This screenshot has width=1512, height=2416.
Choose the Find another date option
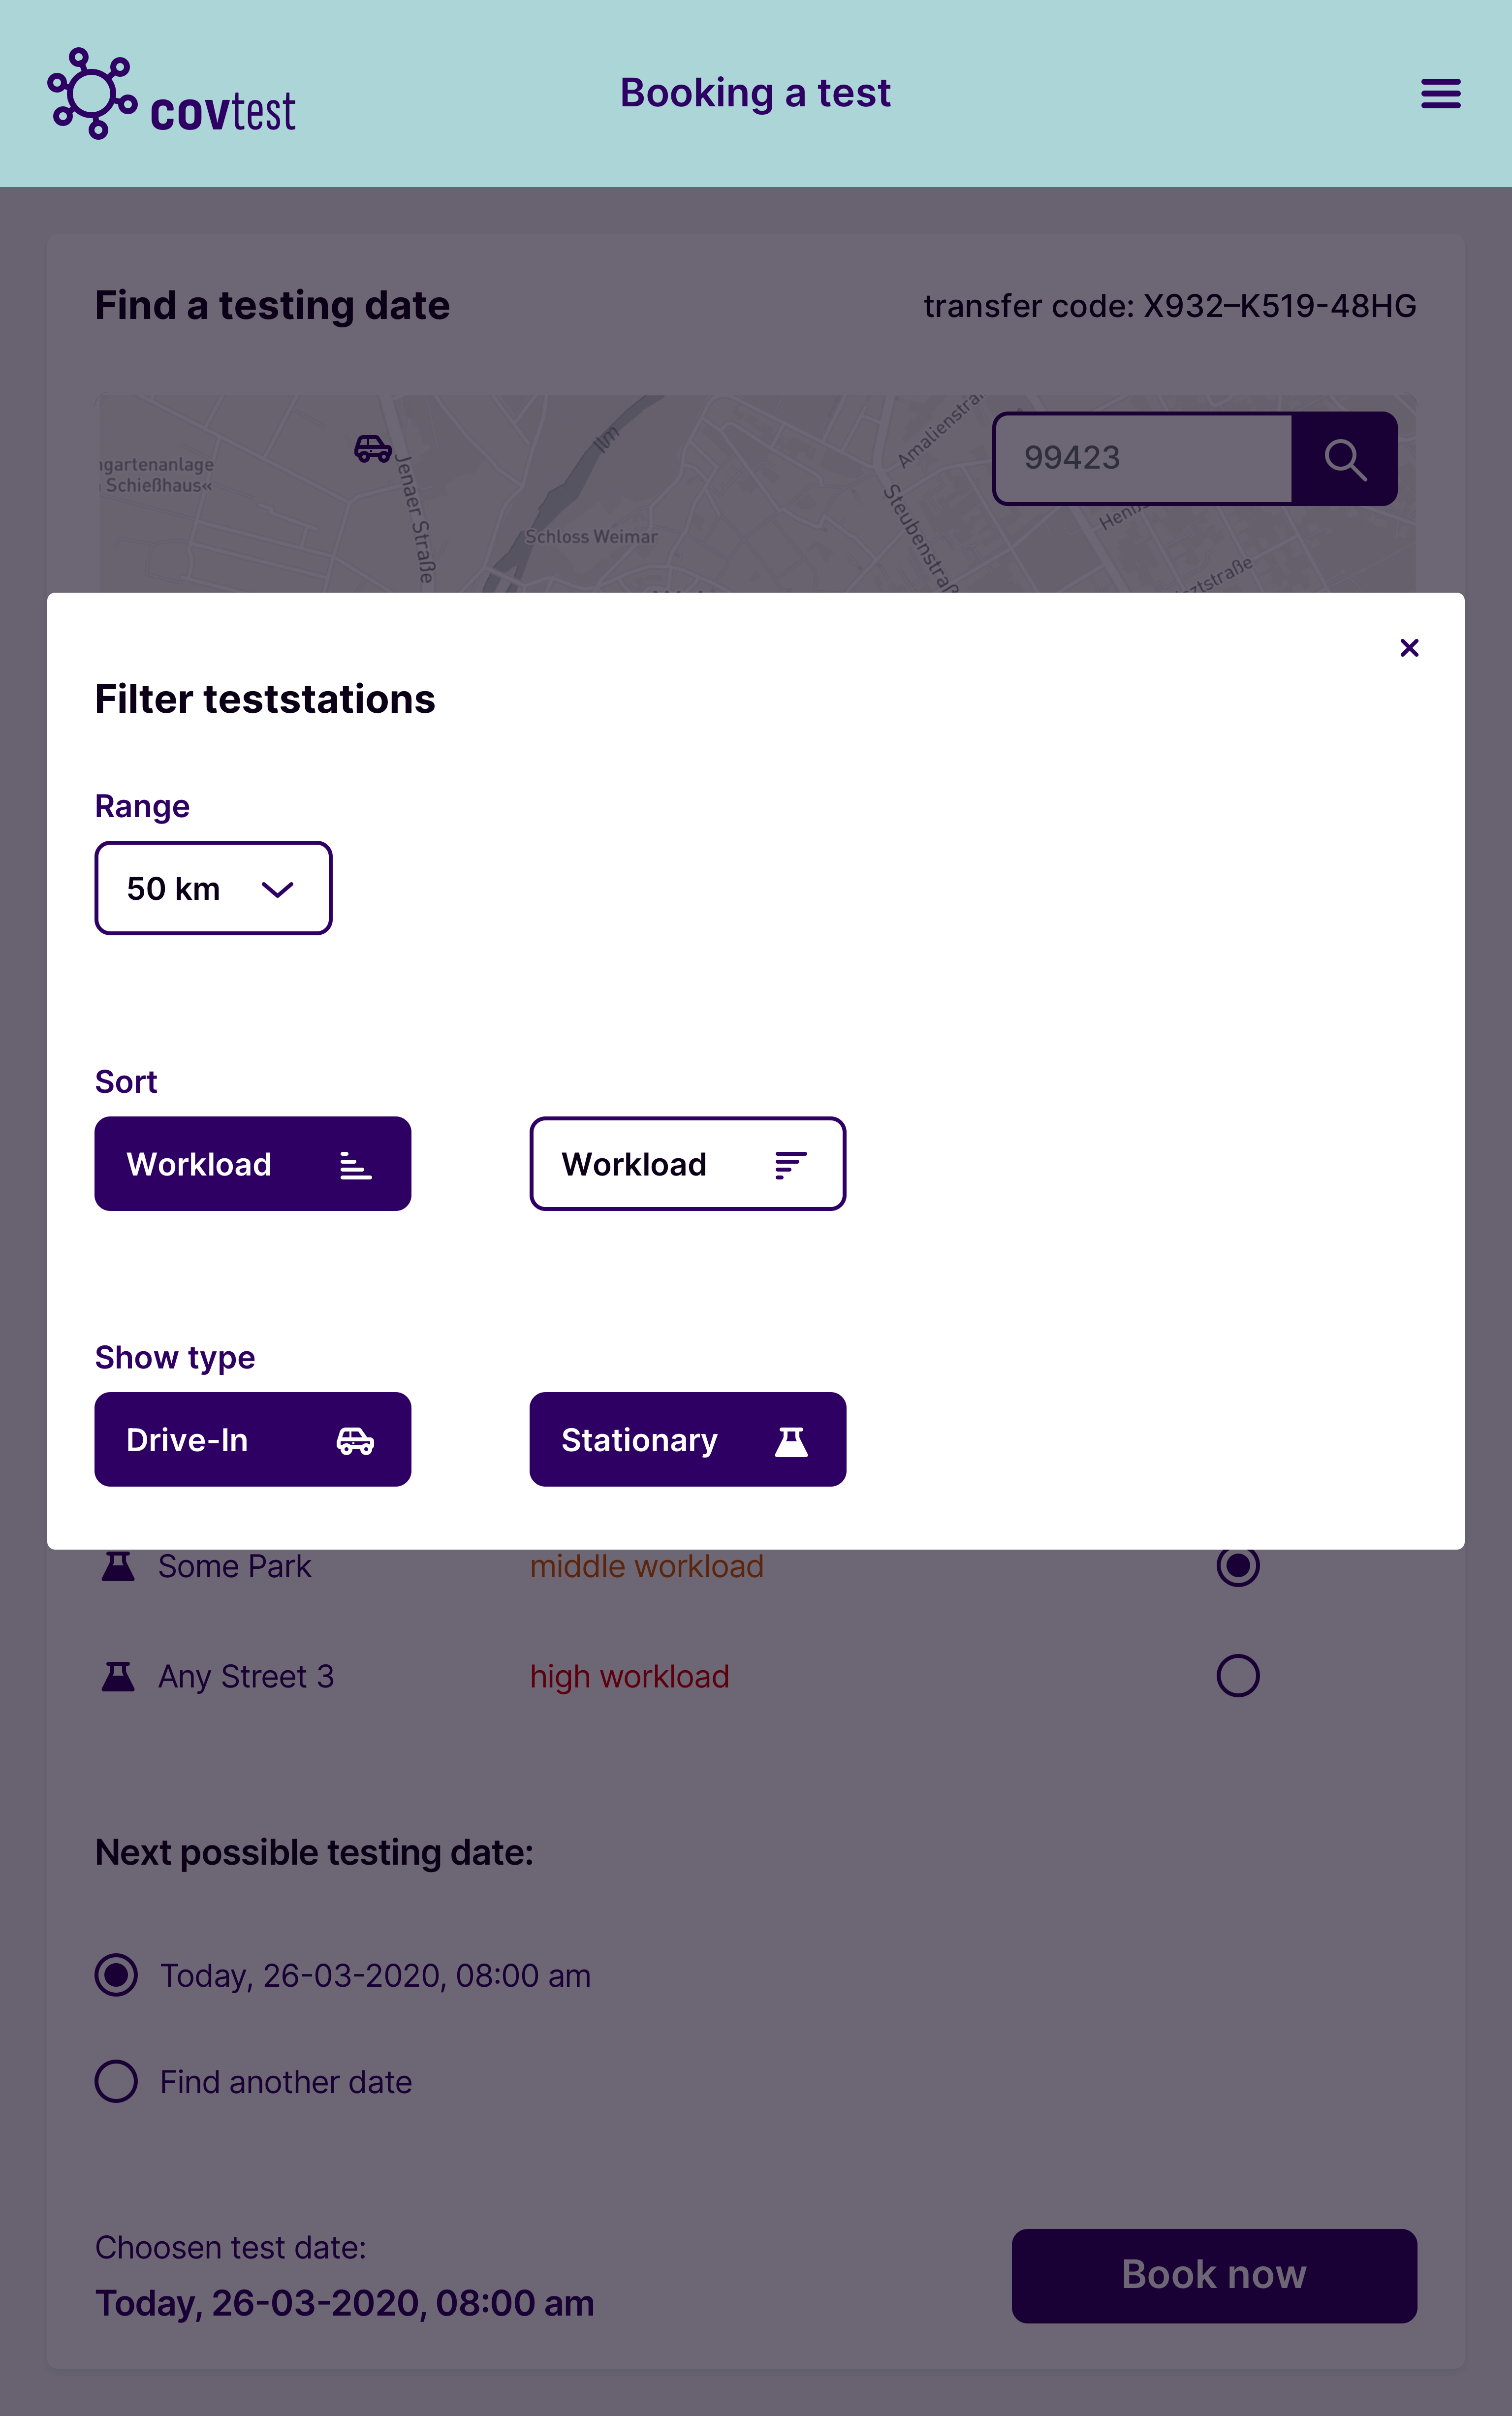117,2081
